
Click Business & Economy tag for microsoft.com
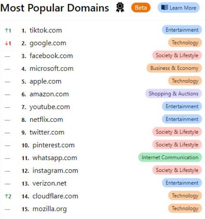[174, 68]
